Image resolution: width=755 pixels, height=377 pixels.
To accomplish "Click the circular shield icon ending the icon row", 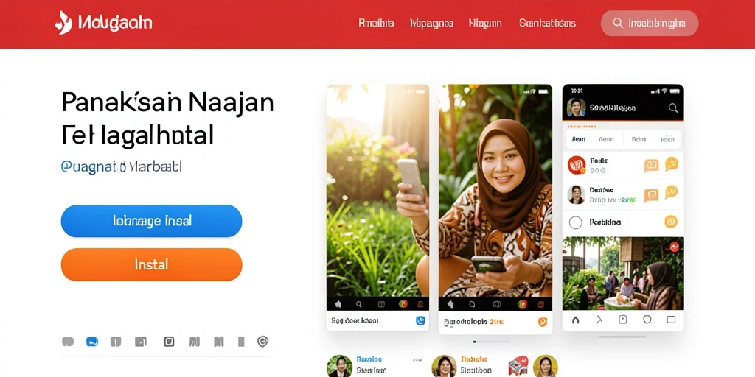I will 263,342.
